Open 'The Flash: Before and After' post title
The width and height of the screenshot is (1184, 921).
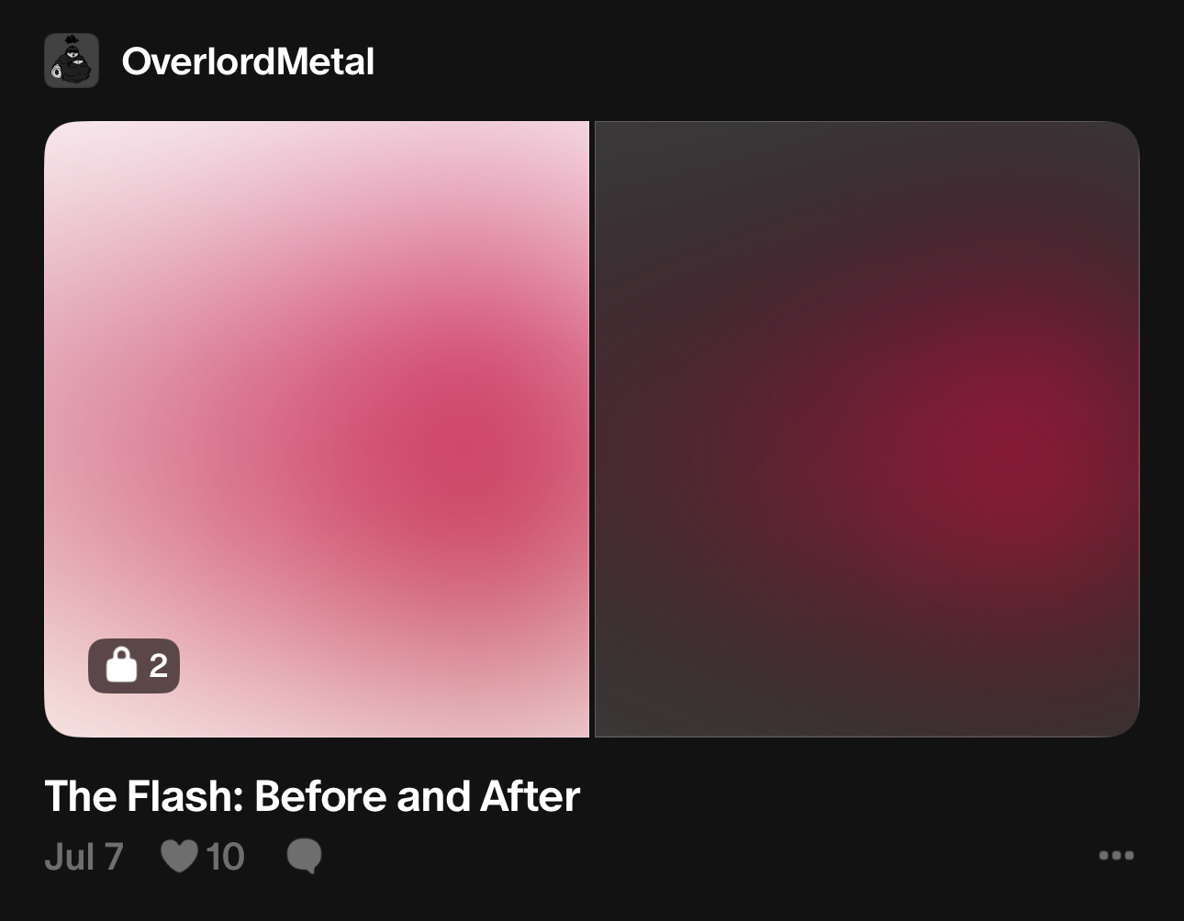pos(312,795)
